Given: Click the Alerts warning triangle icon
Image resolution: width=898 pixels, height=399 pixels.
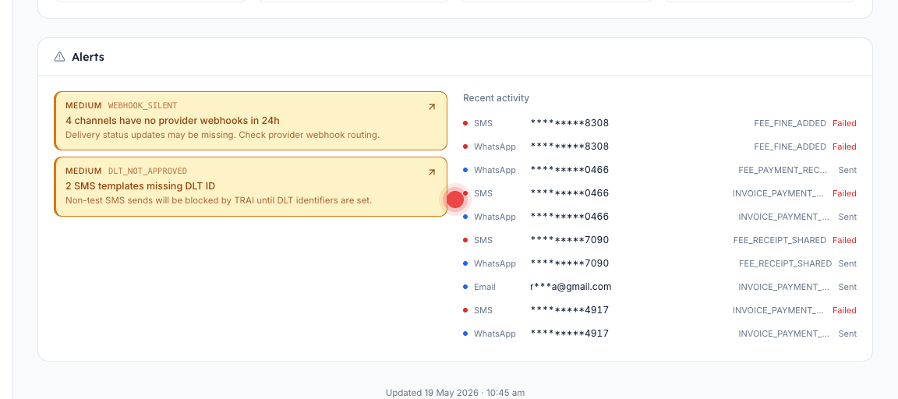Looking at the screenshot, I should (x=59, y=57).
